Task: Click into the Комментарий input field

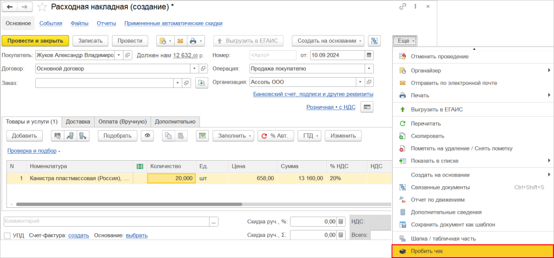Action: (x=106, y=221)
